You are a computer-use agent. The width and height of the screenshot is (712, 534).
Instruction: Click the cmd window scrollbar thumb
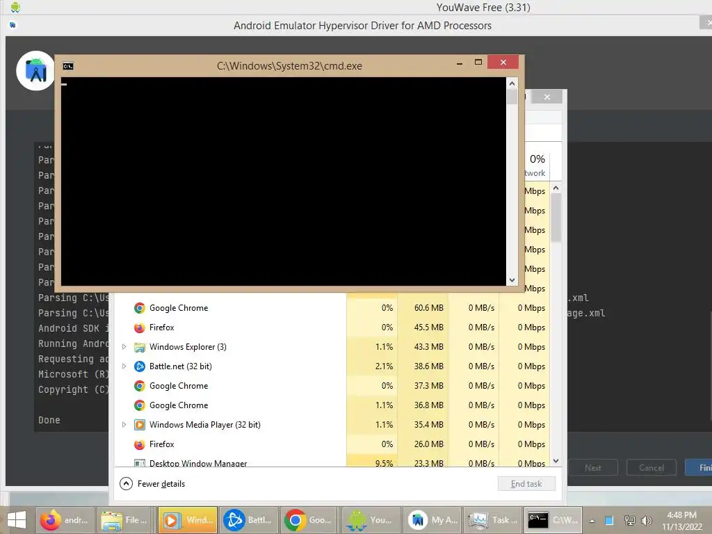click(512, 97)
